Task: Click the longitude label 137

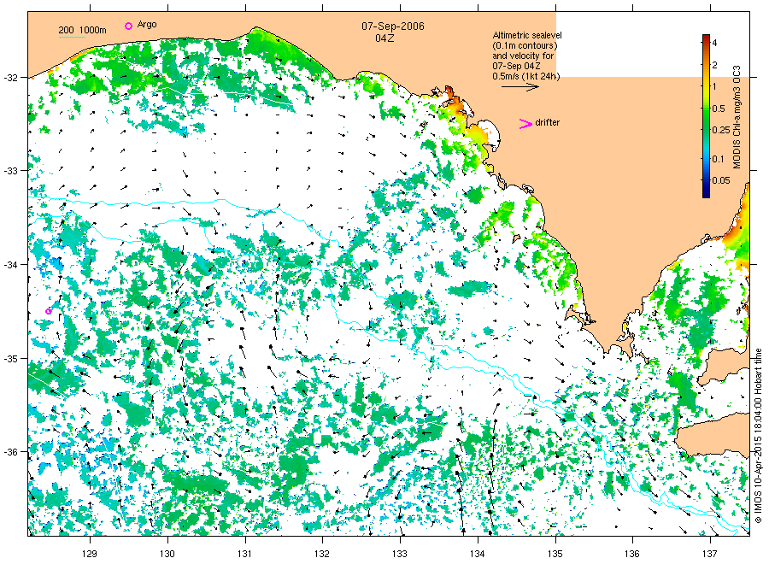Action: coord(710,555)
